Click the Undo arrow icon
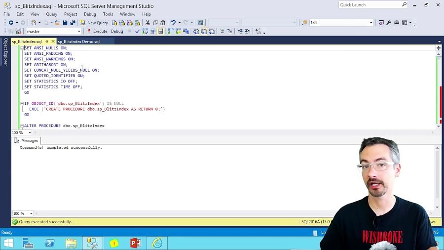Image resolution: width=444 pixels, height=250 pixels. coord(173,23)
